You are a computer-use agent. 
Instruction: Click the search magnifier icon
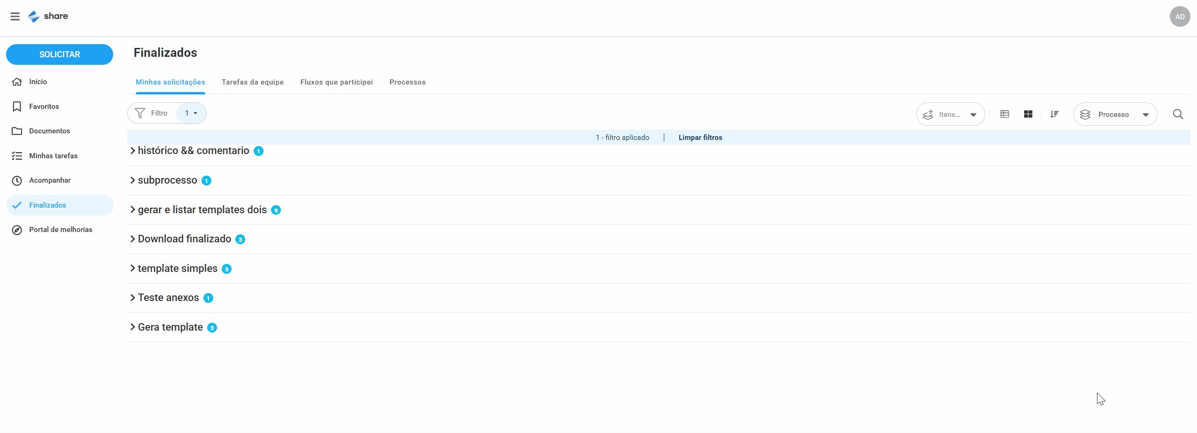pyautogui.click(x=1178, y=114)
